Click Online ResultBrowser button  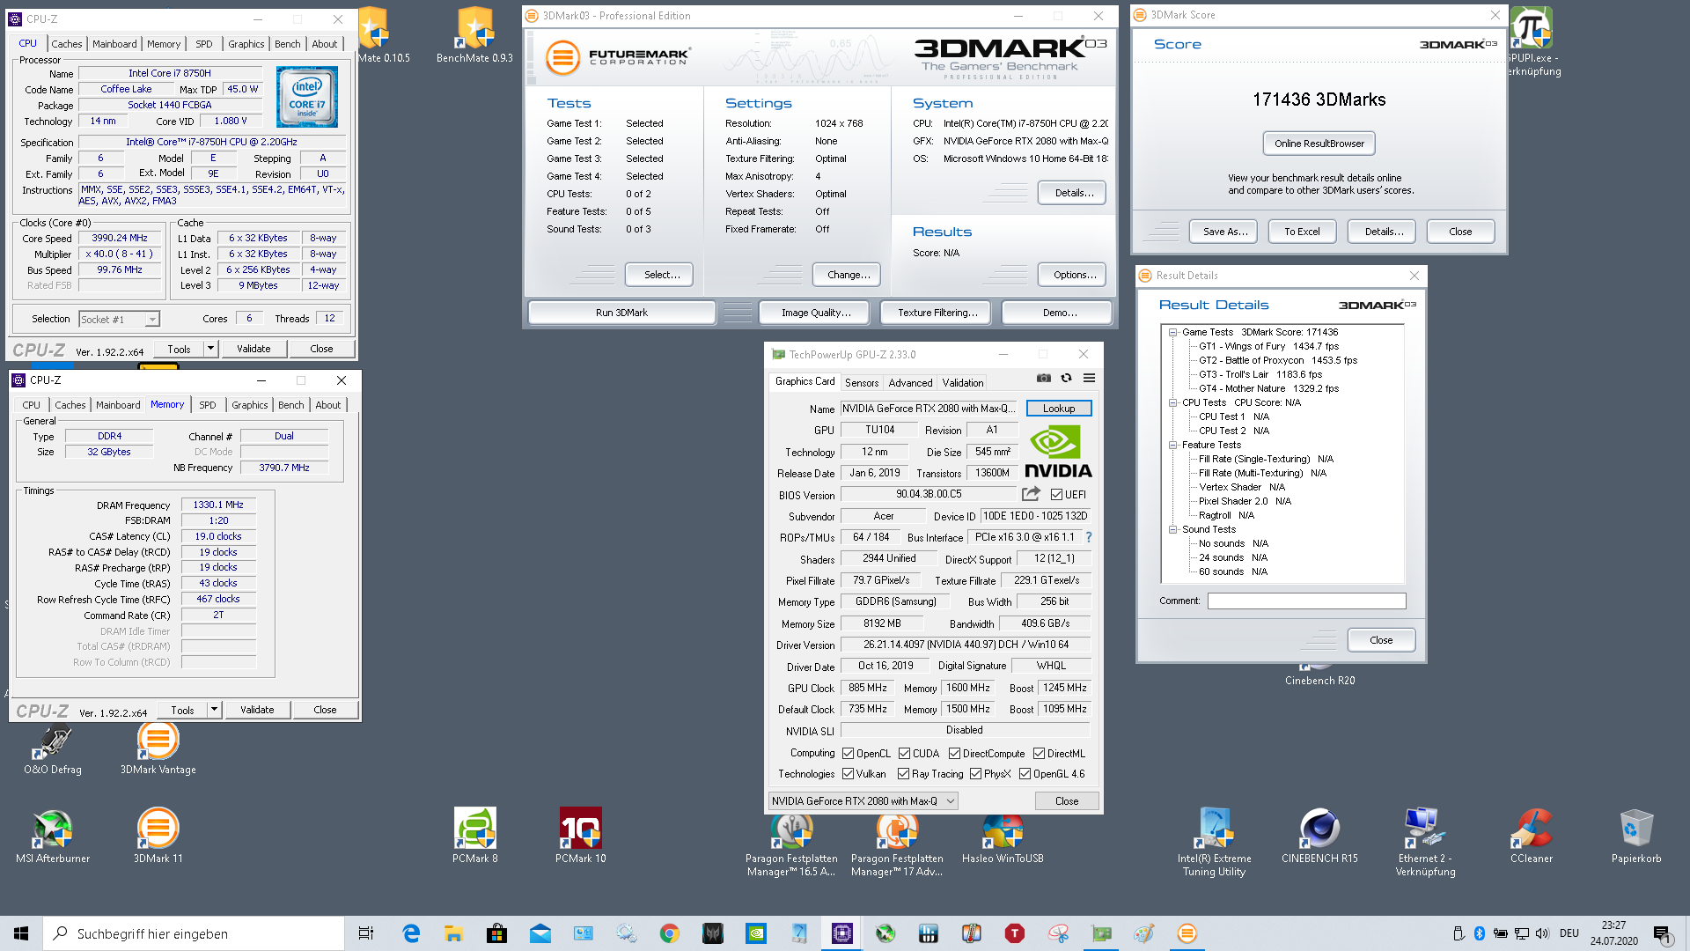pos(1319,144)
